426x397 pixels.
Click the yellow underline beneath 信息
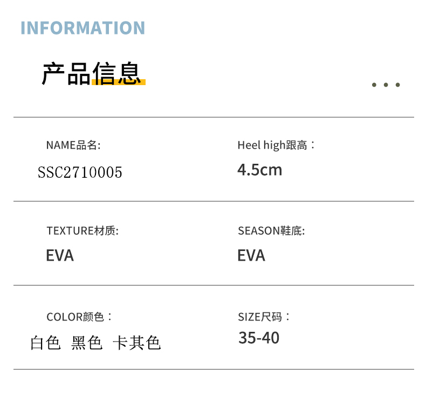119,83
